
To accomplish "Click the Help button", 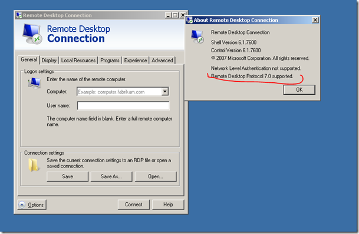I will click(168, 205).
